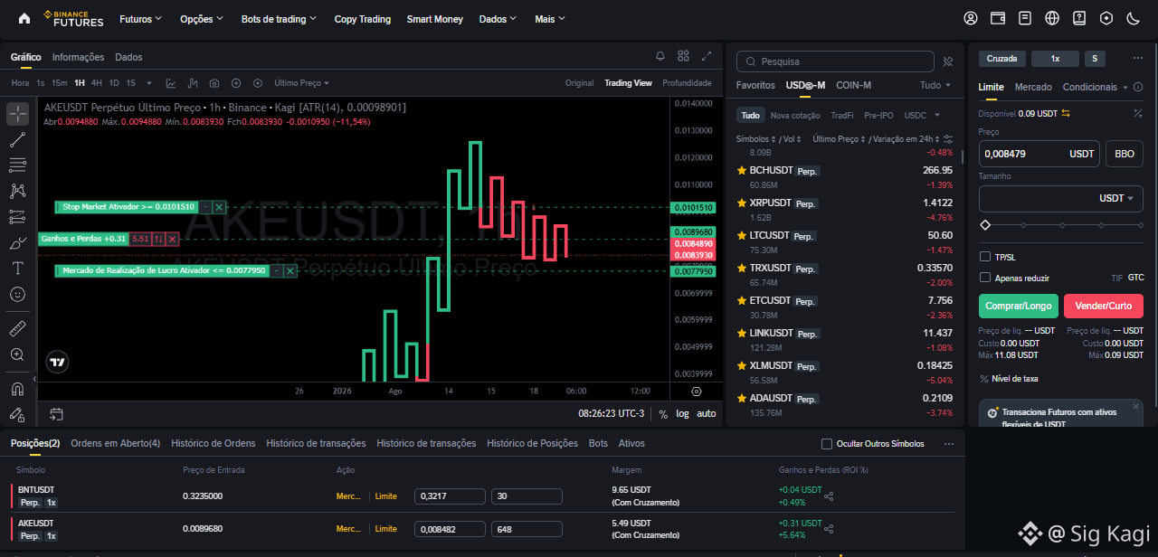Image resolution: width=1158 pixels, height=557 pixels.
Task: Enable the Apenas reduzir checkbox
Action: (985, 278)
